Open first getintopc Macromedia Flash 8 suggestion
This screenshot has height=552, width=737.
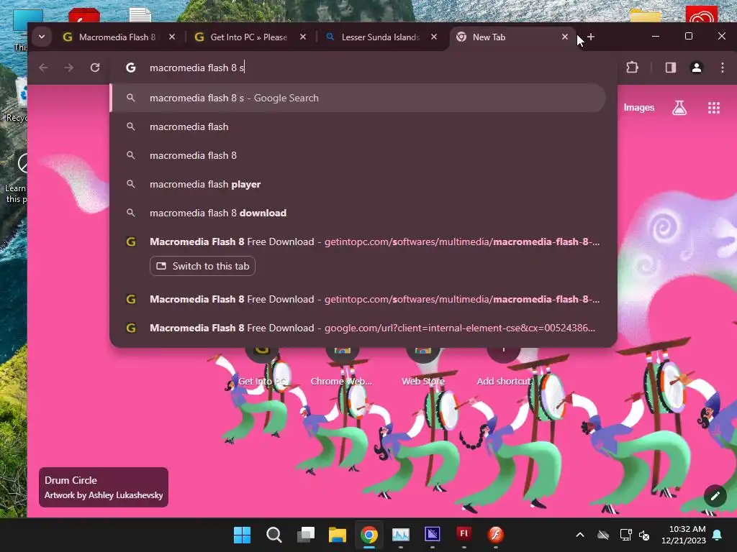click(358, 242)
